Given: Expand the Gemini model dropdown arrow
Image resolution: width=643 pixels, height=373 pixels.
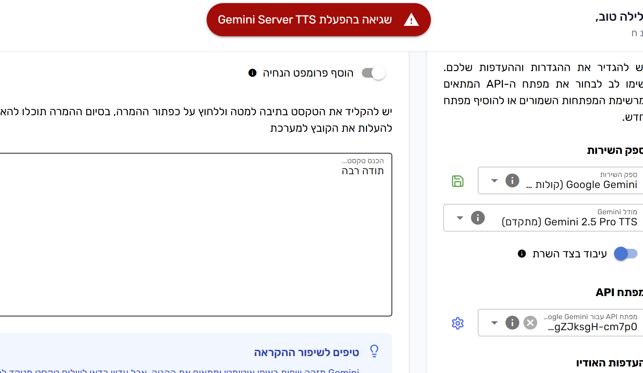Looking at the screenshot, I should tap(460, 218).
